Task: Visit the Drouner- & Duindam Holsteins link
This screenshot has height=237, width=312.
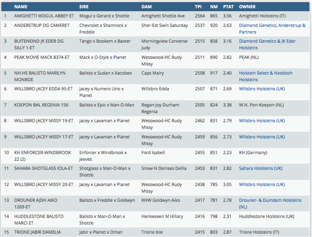Action: 270,203
